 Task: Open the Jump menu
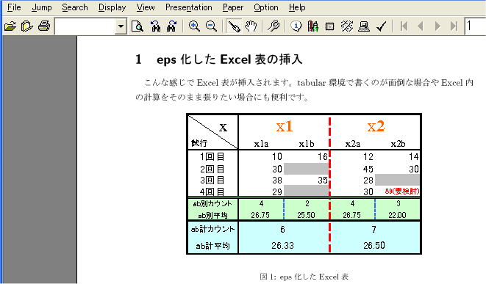tap(41, 7)
